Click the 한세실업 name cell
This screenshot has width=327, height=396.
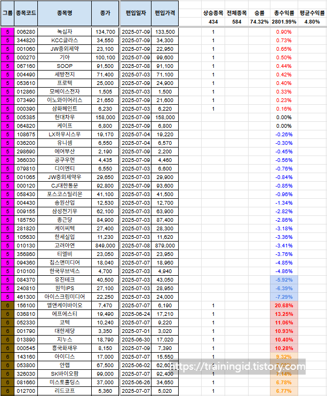click(x=65, y=237)
